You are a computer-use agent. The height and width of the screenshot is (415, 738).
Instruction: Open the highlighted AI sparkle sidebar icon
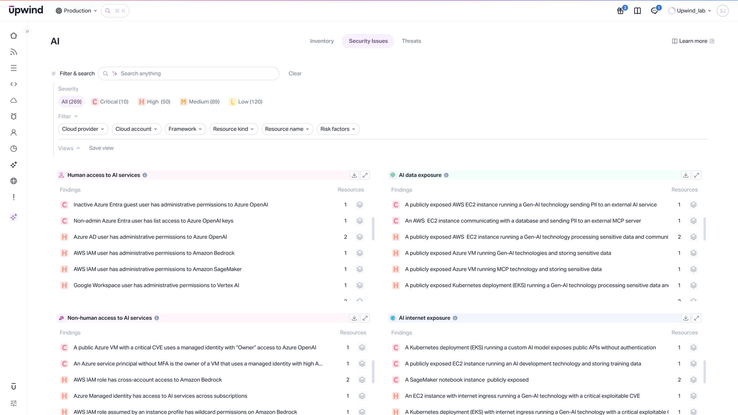click(x=14, y=217)
